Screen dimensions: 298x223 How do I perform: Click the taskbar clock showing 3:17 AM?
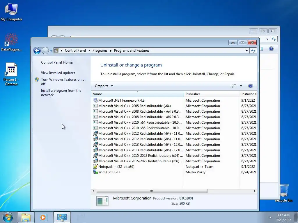coord(283,217)
